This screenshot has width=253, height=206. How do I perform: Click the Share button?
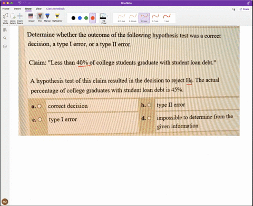point(245,9)
